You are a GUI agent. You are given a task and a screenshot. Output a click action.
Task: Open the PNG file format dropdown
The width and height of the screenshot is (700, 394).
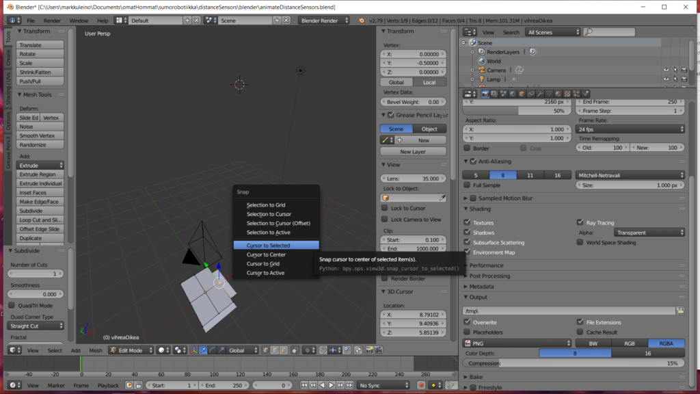point(517,343)
